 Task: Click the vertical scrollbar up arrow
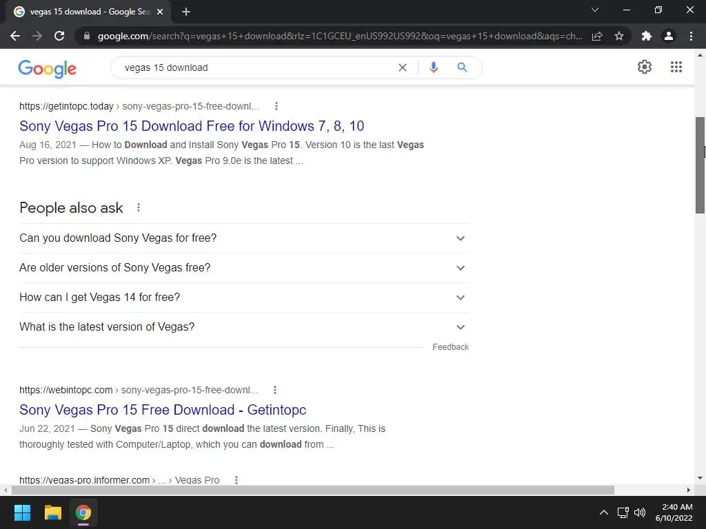[700, 55]
